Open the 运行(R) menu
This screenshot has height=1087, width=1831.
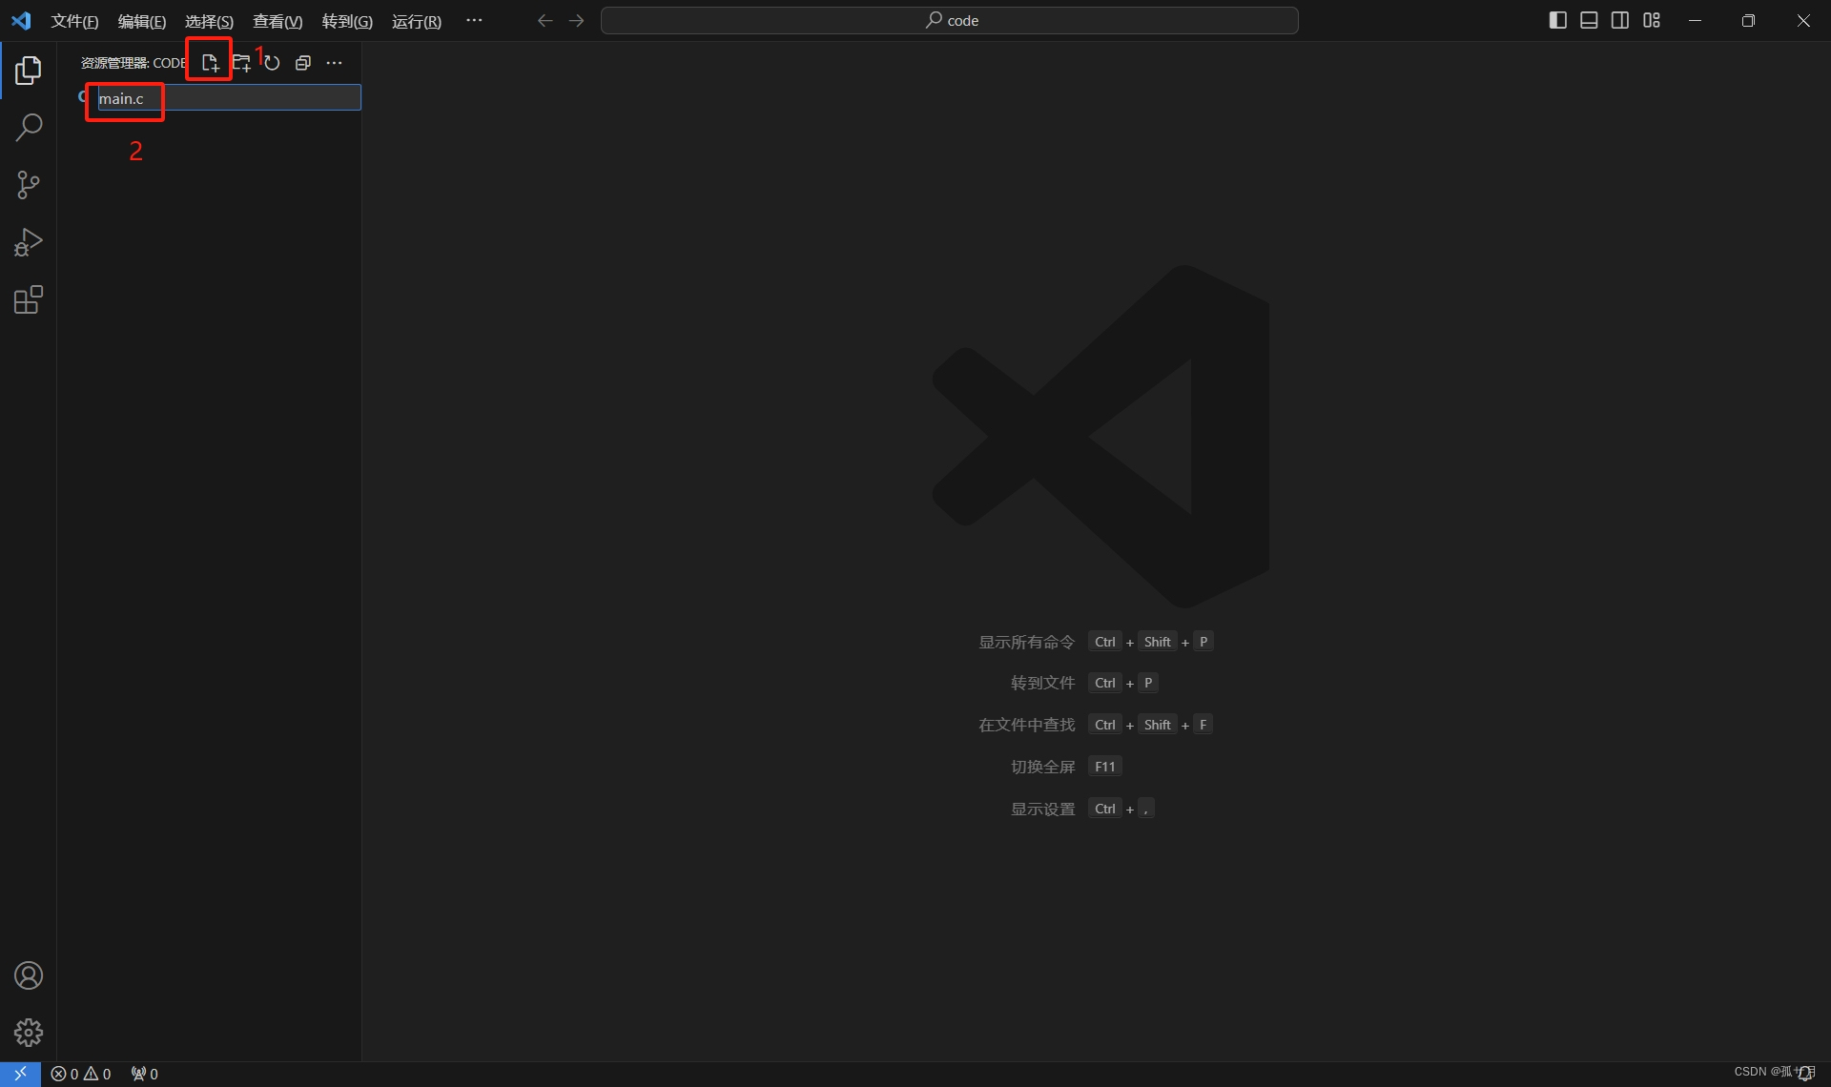click(x=417, y=21)
